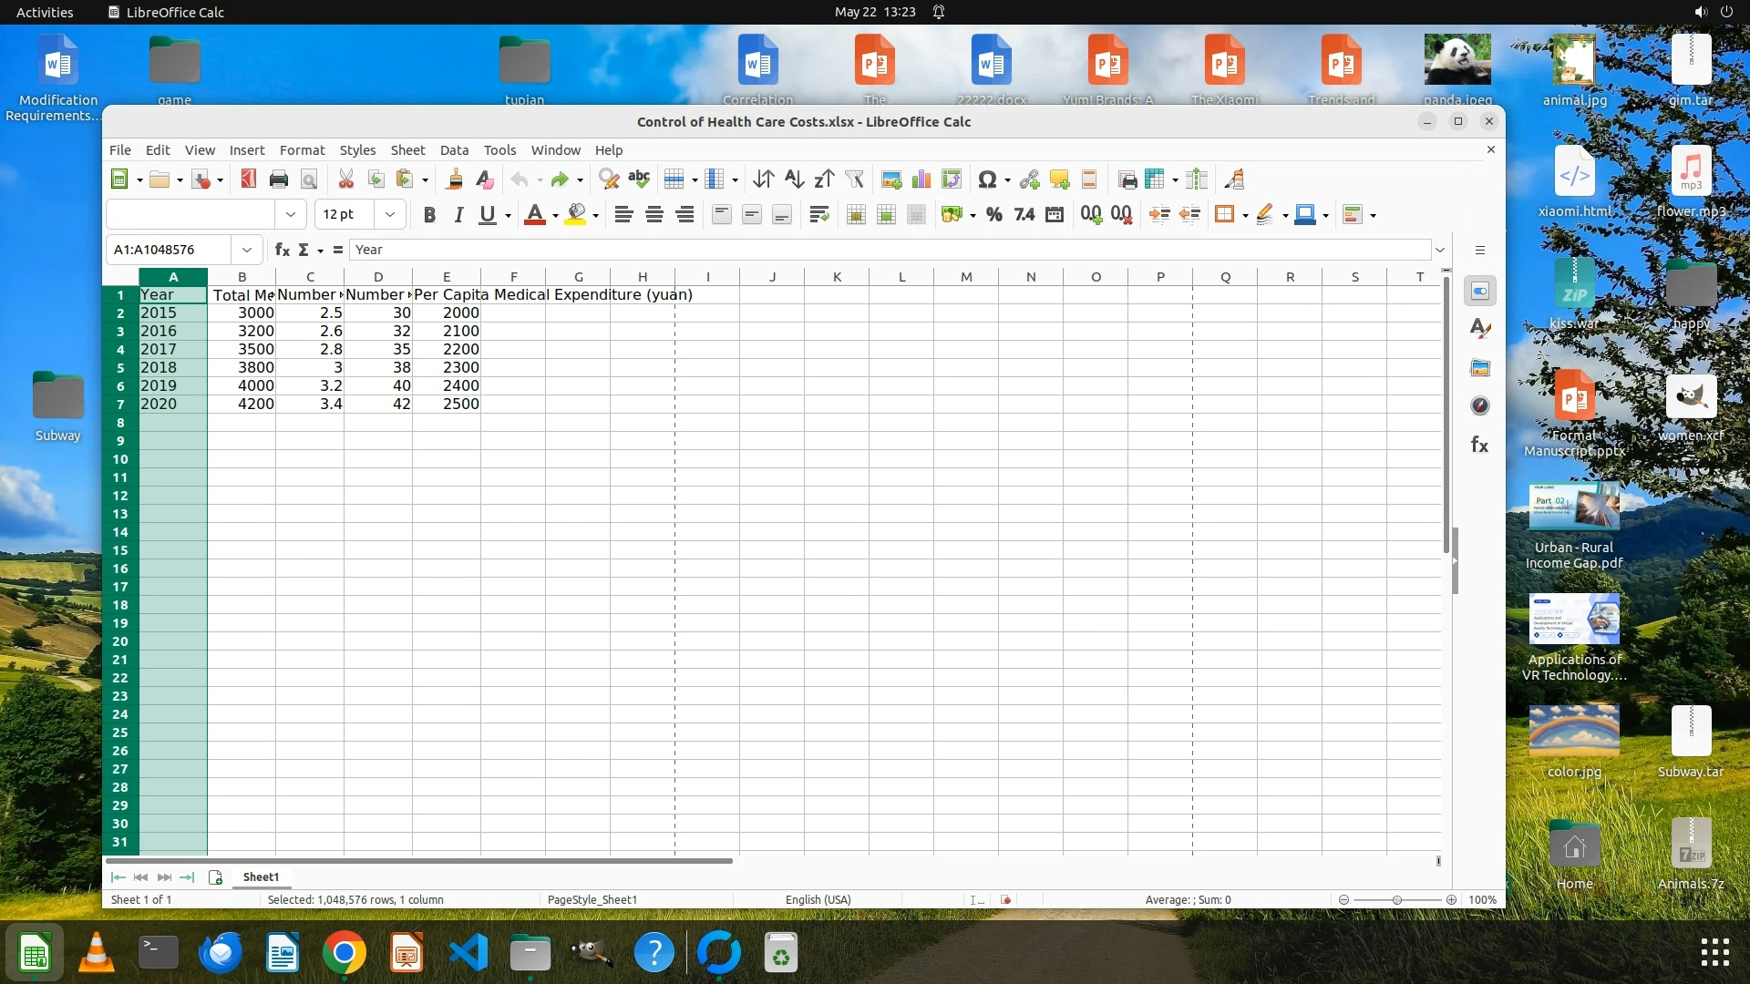The height and width of the screenshot is (984, 1750).
Task: Toggle Italic formatting
Action: click(458, 215)
